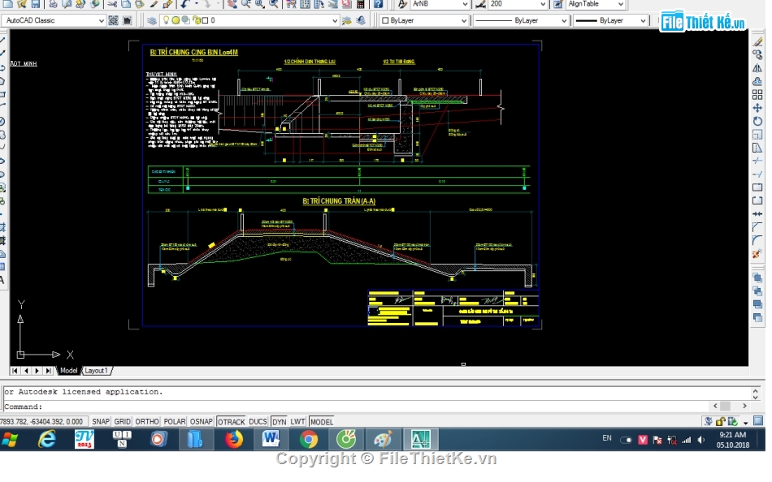Select the Explode tool
This screenshot has height=482, width=772.
(x=757, y=254)
